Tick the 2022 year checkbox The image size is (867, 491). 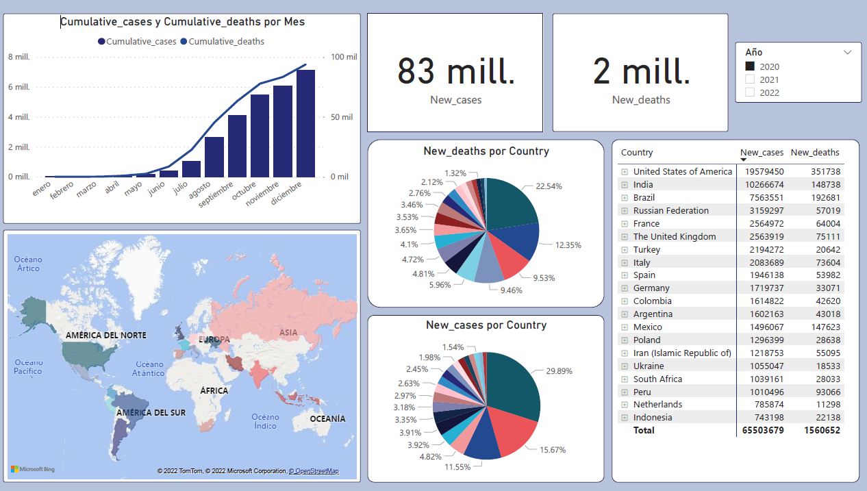(x=750, y=92)
